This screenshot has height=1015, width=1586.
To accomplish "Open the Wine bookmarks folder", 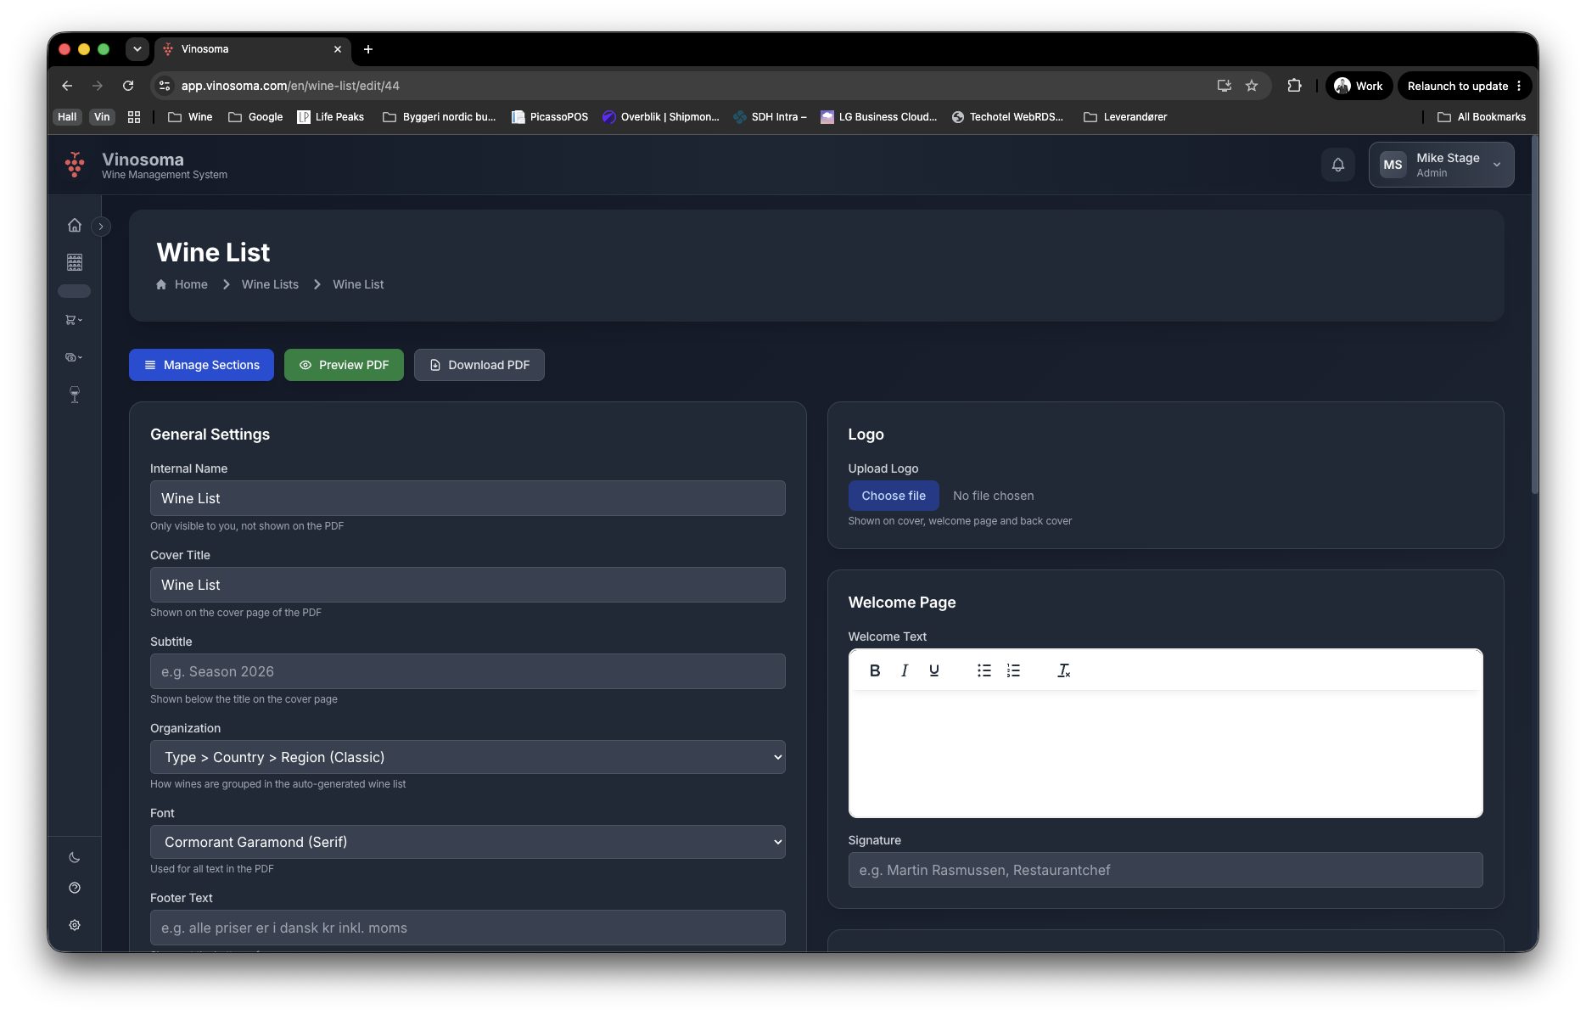I will [x=190, y=117].
